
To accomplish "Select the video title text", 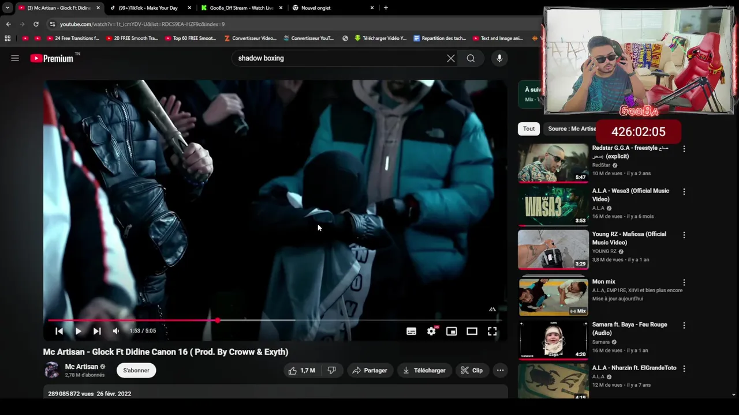I will 166,352.
